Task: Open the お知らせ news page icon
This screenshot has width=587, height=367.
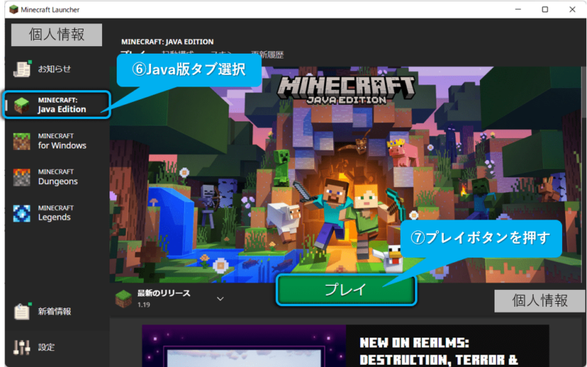Action: pyautogui.click(x=22, y=68)
